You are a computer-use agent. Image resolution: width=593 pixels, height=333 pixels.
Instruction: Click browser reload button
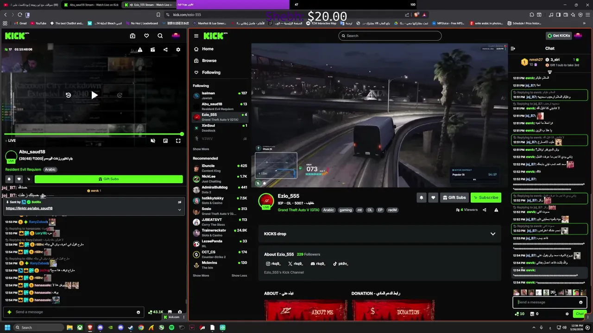pos(20,15)
